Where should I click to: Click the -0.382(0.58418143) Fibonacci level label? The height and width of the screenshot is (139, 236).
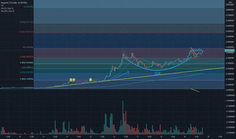[26, 32]
